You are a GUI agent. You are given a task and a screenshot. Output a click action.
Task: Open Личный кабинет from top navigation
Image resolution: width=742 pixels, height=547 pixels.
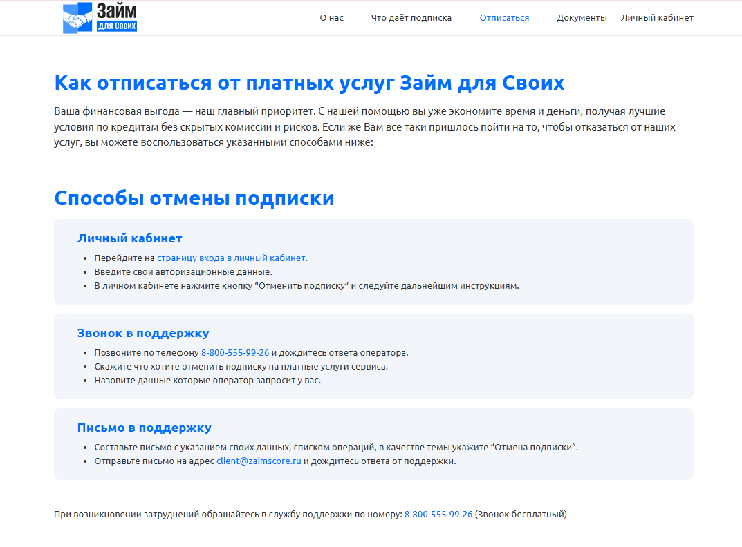click(657, 18)
